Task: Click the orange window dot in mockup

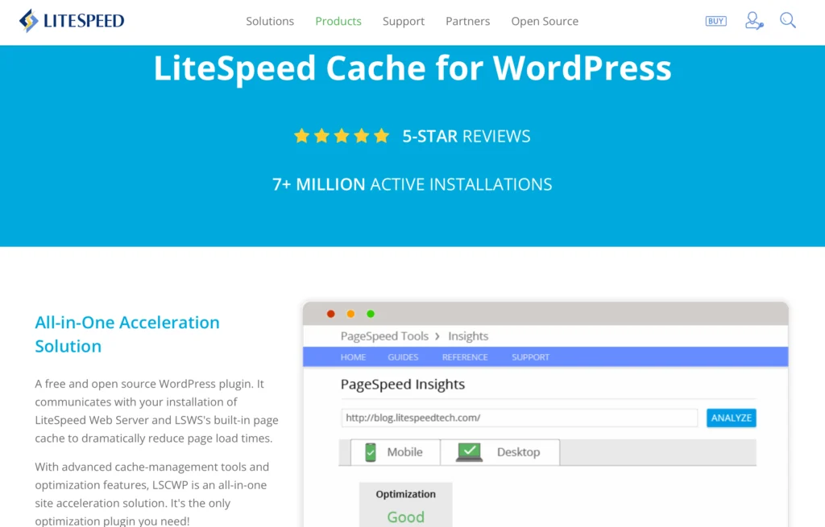Action: pos(350,314)
